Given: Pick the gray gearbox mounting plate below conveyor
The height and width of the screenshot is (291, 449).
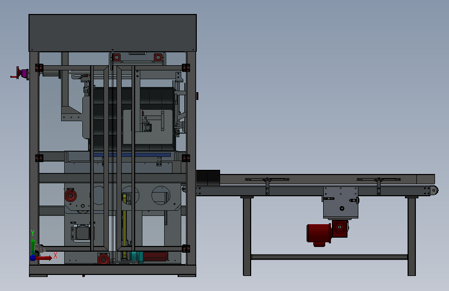Looking at the screenshot, I should [341, 203].
